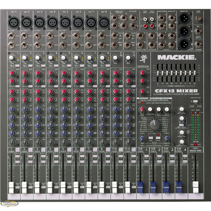Click the PHONES LEVEL knob
Viewport: 211px width, 211px height.
[x=182, y=133]
